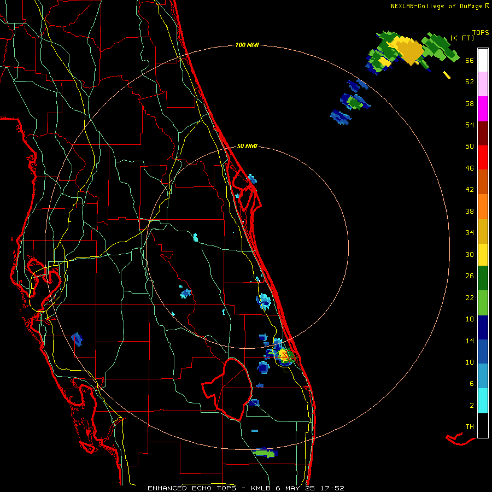Click the maroon legend swatch
The width and height of the screenshot is (492, 492).
[483, 134]
